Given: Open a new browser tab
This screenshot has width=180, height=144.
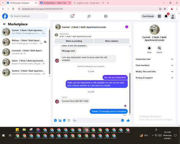Looking at the screenshot, I should (108, 3).
